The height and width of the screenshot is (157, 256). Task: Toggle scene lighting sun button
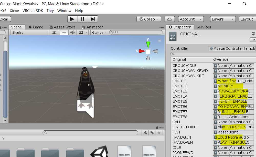click(x=64, y=33)
